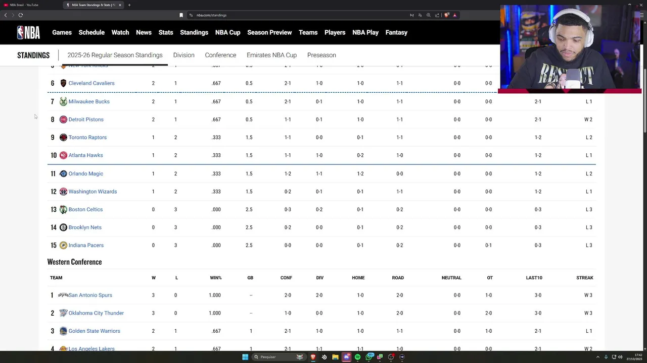The height and width of the screenshot is (363, 647).
Task: Open Brave Shields icon in address bar
Action: click(x=446, y=15)
